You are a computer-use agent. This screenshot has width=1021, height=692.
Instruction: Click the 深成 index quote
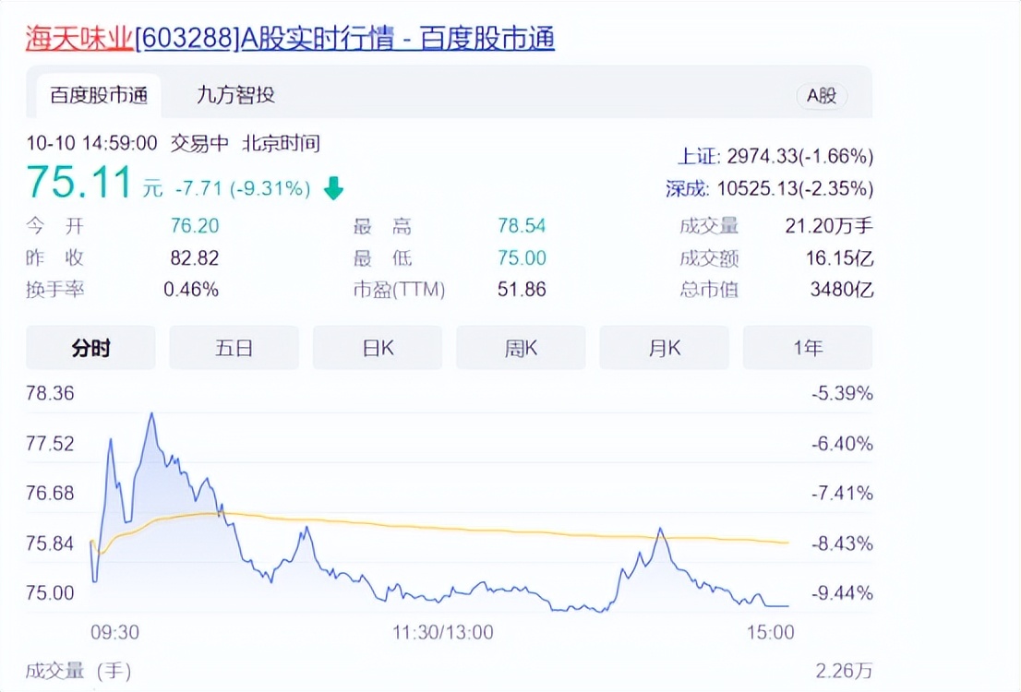[x=769, y=189]
